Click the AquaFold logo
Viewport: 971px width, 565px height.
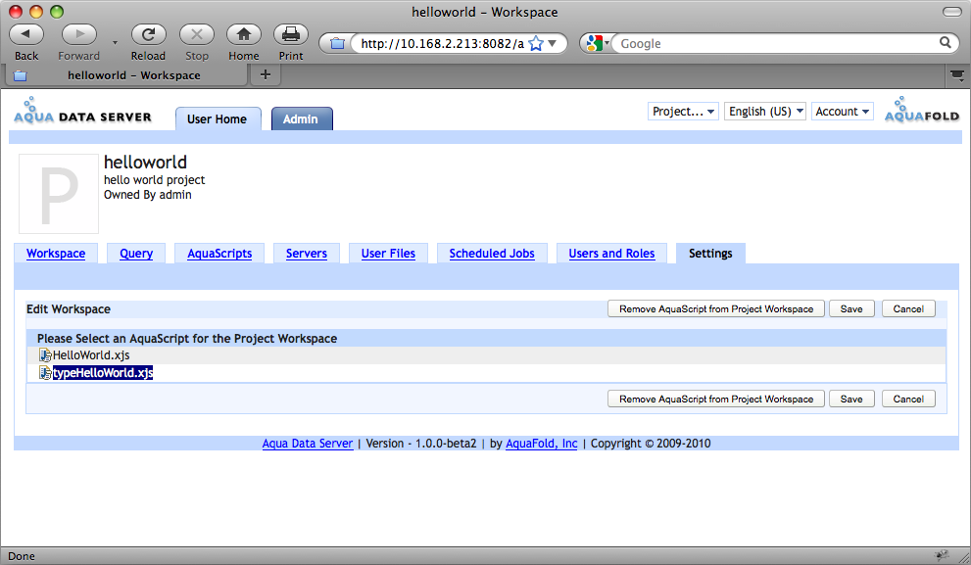coord(922,110)
